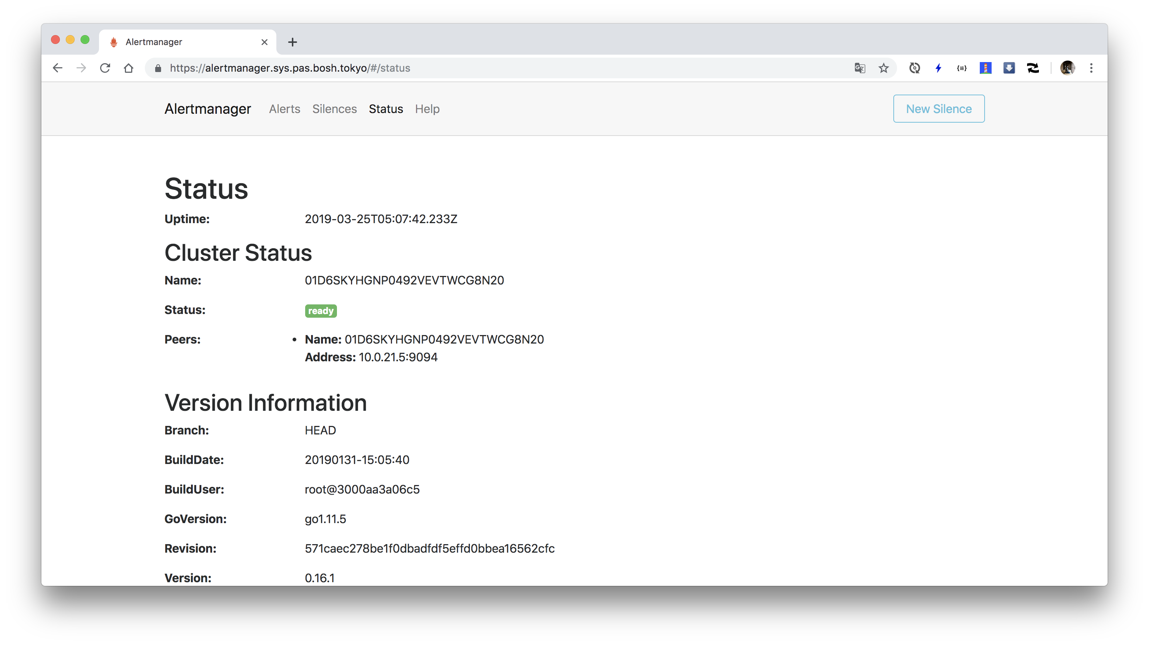This screenshot has width=1149, height=645.
Task: Open the Chrome three-dot menu
Action: coord(1091,68)
